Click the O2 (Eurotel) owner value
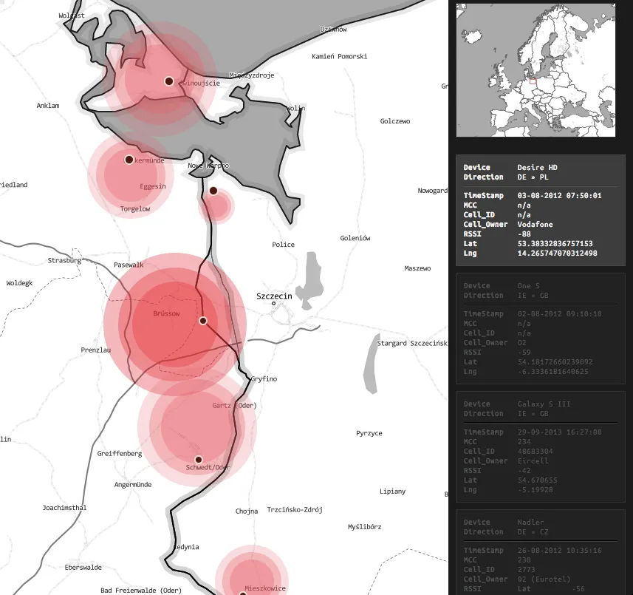Viewport: 633px width, 595px height. pyautogui.click(x=544, y=579)
